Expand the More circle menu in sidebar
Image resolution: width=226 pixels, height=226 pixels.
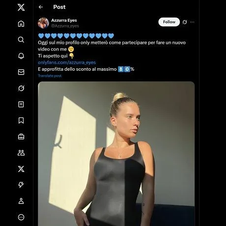click(x=21, y=217)
